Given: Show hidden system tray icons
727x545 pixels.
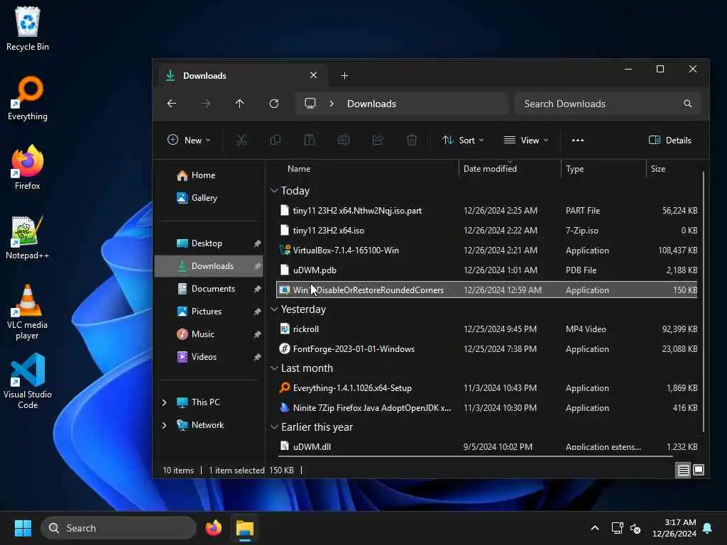Looking at the screenshot, I should point(595,528).
